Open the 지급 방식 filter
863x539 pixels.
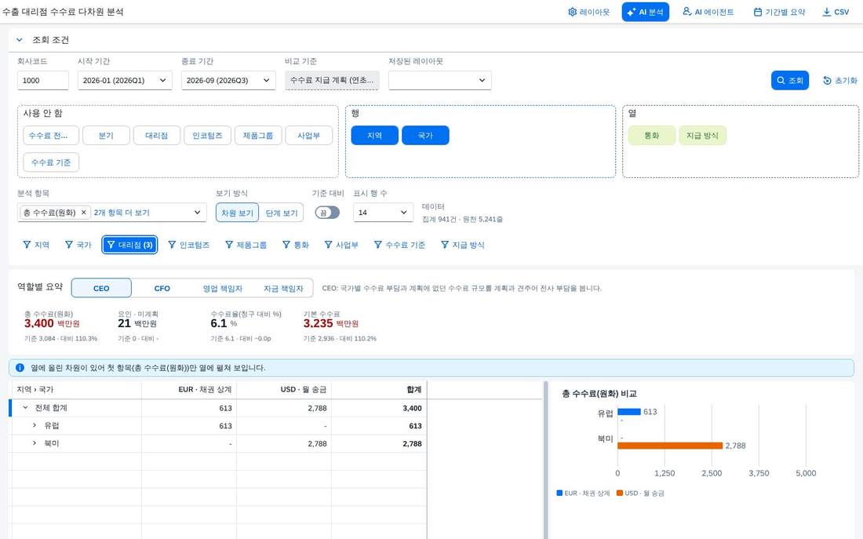(x=462, y=245)
